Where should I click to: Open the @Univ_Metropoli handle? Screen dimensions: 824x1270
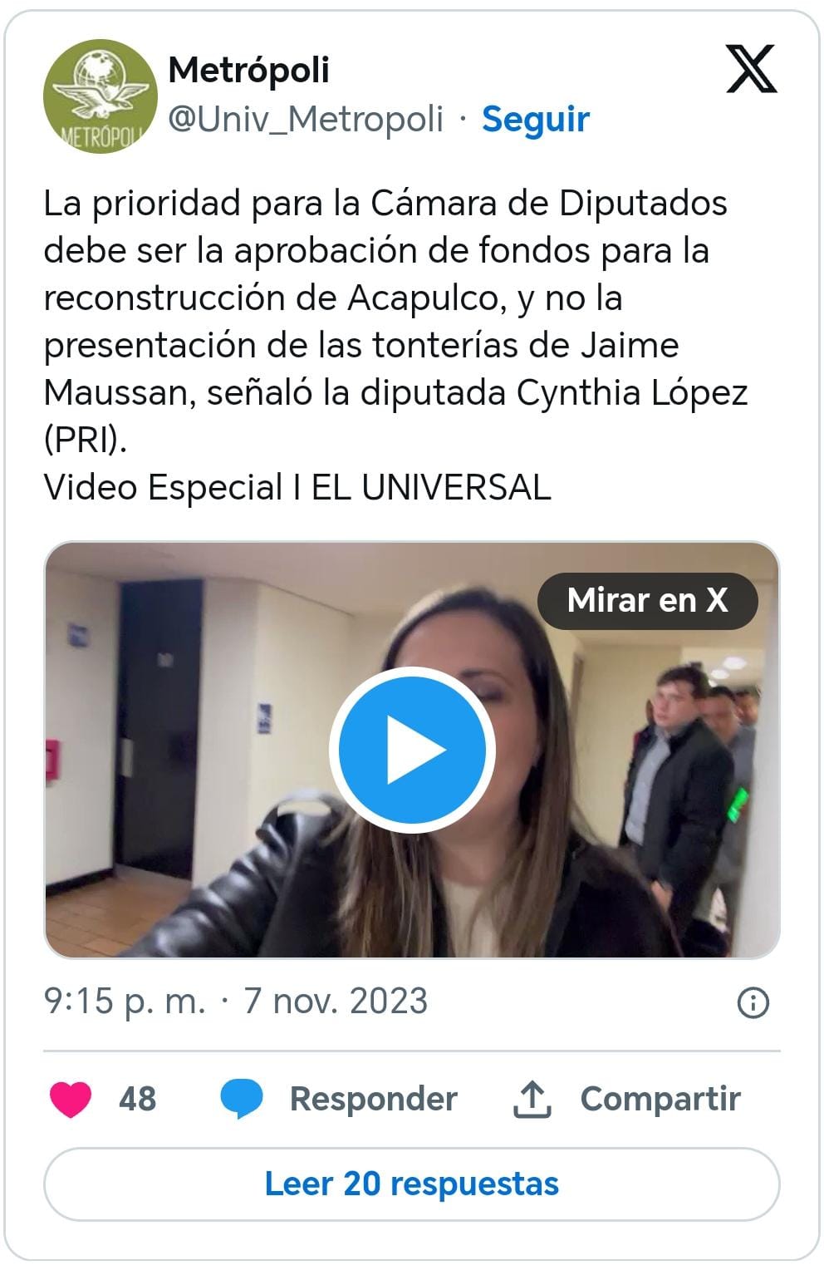pyautogui.click(x=306, y=119)
